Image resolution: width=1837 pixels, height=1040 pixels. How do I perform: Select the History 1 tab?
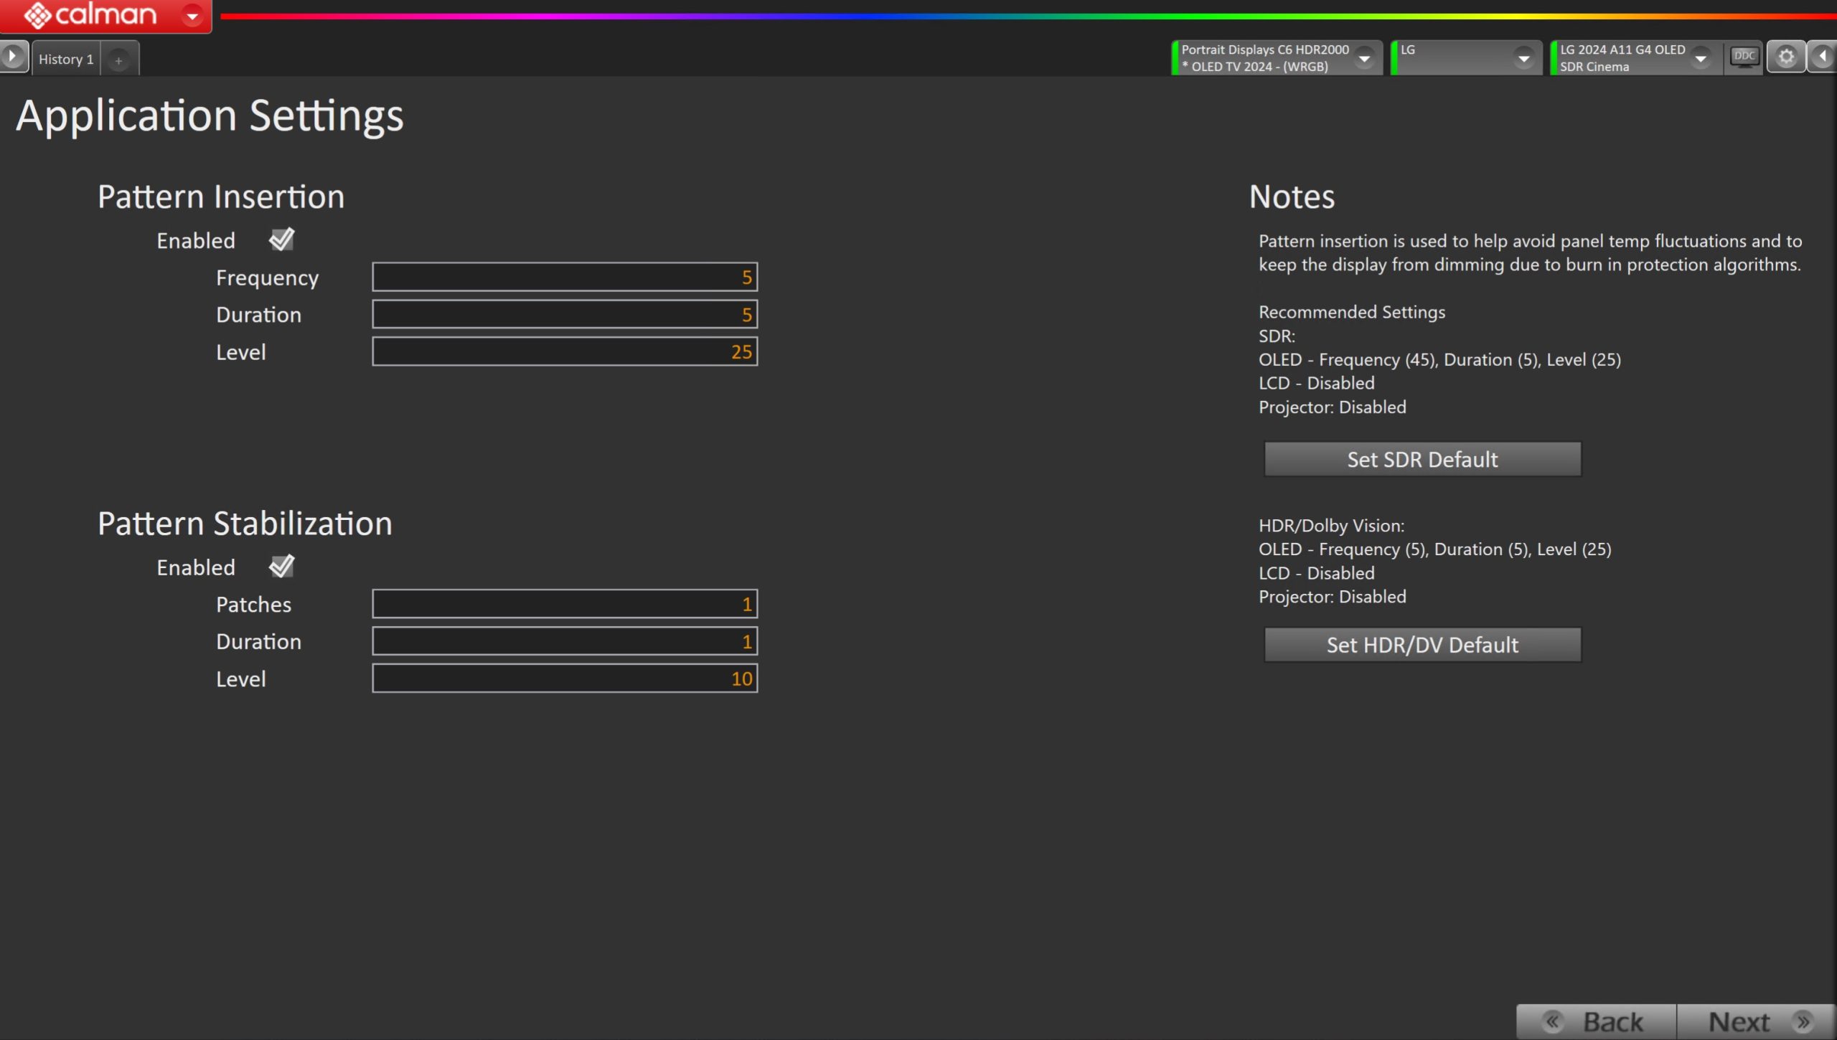click(66, 60)
